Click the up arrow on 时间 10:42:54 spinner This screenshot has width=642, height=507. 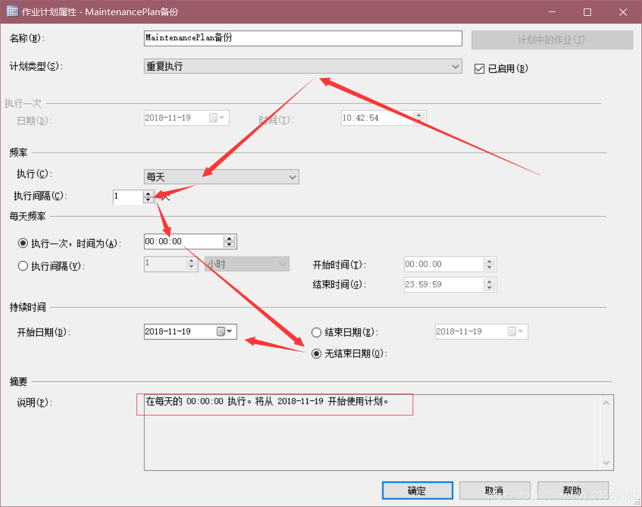[x=418, y=114]
